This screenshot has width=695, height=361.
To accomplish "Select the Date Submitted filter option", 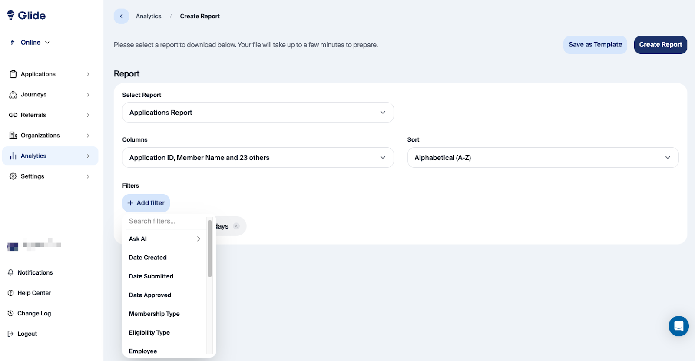I will click(151, 276).
